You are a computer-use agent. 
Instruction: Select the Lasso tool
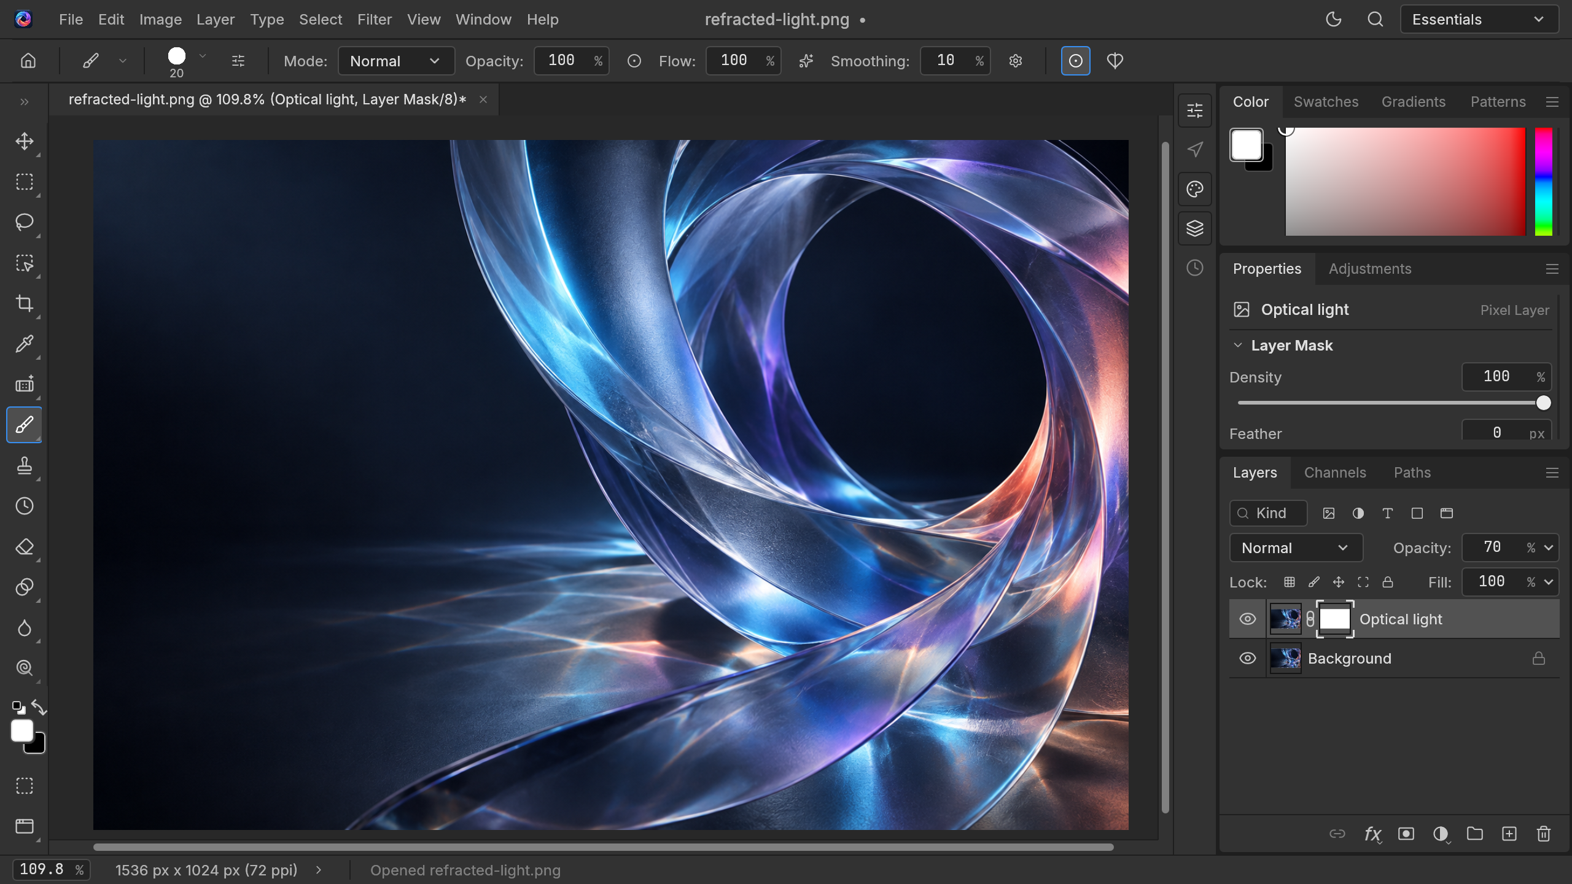coord(25,222)
